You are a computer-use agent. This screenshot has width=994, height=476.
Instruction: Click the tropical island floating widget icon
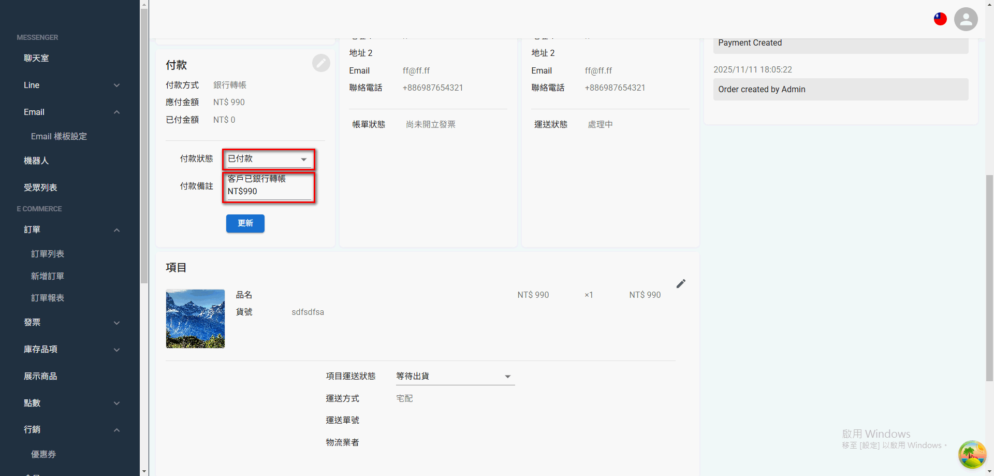[972, 454]
